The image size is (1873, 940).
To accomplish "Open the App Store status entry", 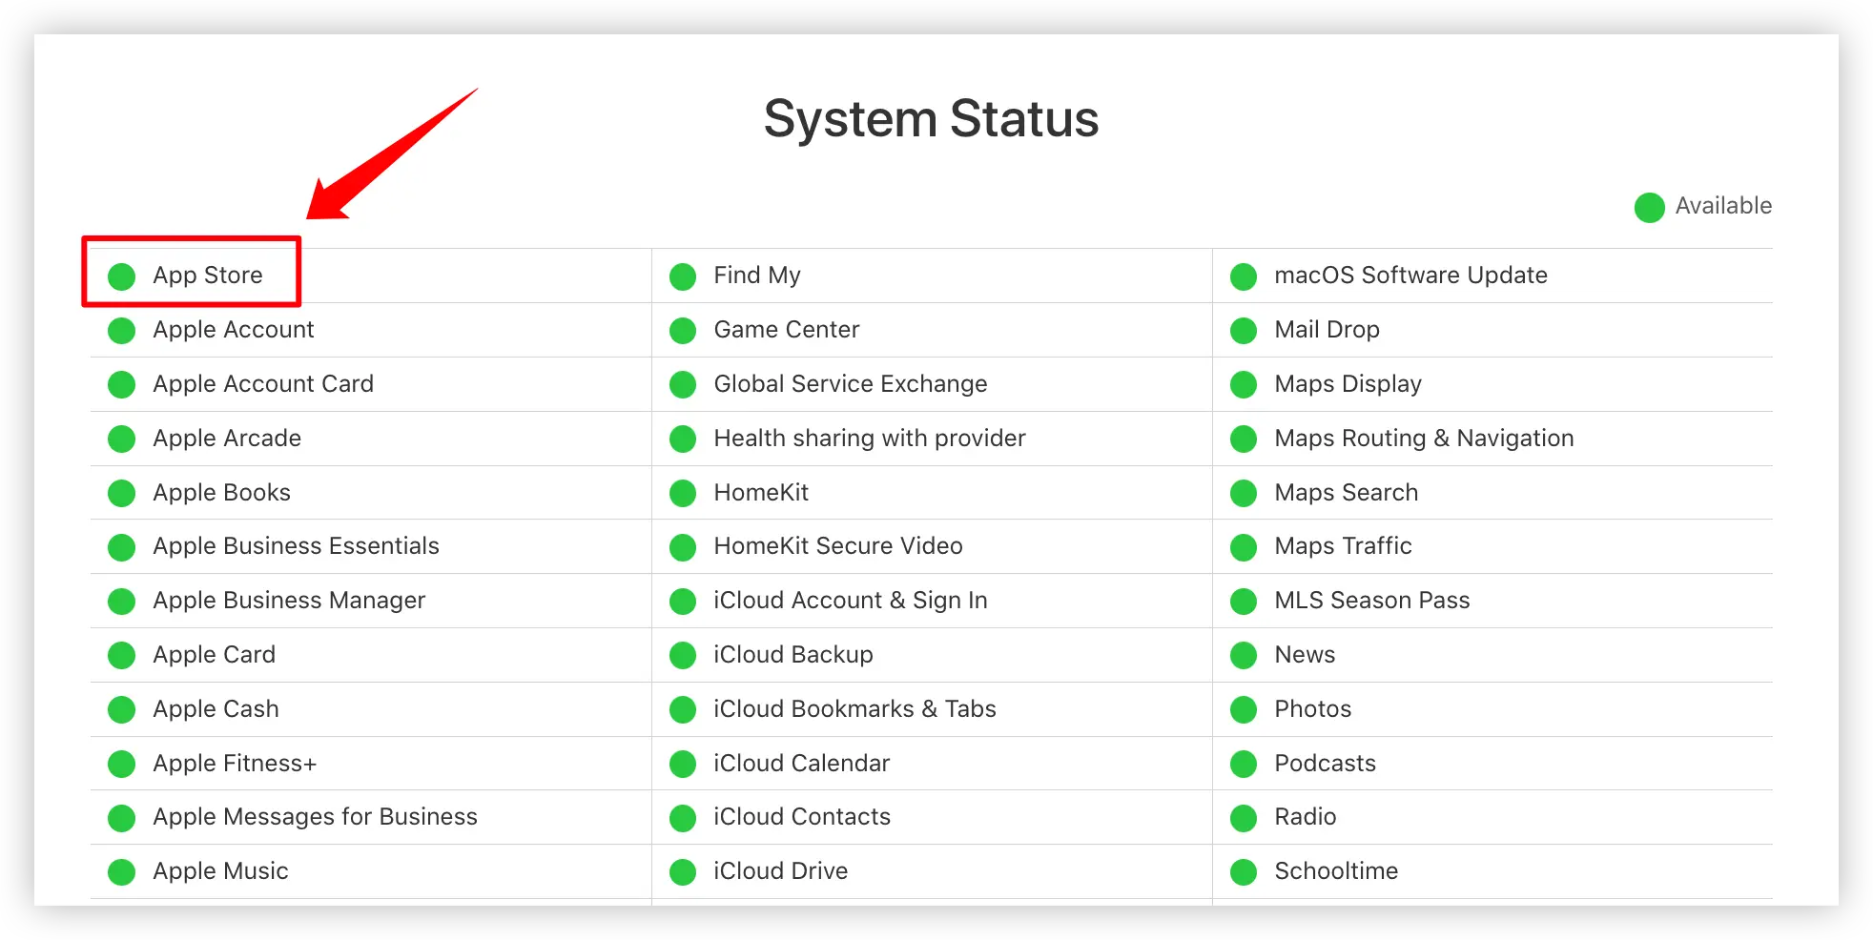I will click(x=208, y=276).
